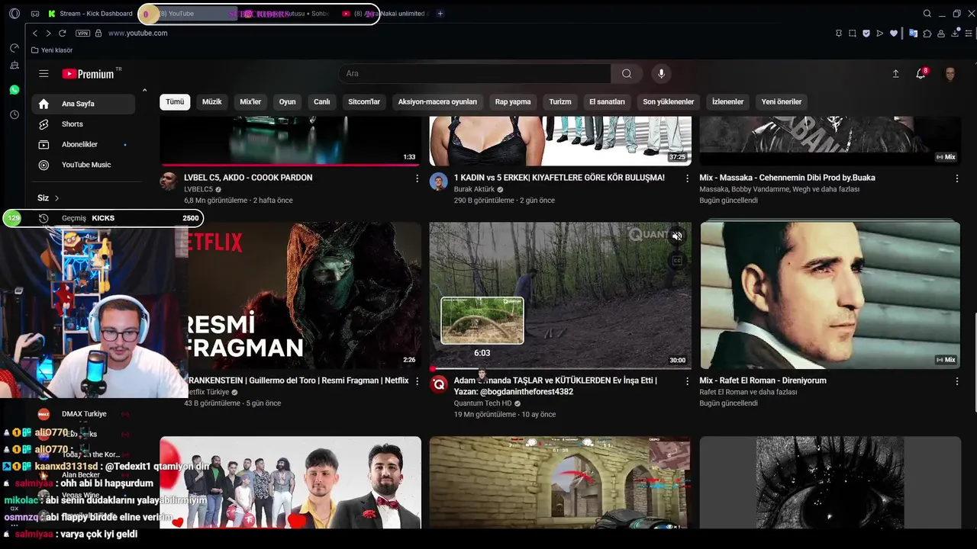Open options menu for Mix - Massaka
Viewport: 977px width, 549px height.
click(x=957, y=178)
